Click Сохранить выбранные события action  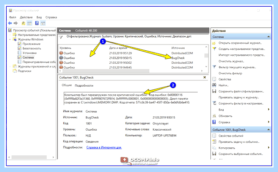241,154
